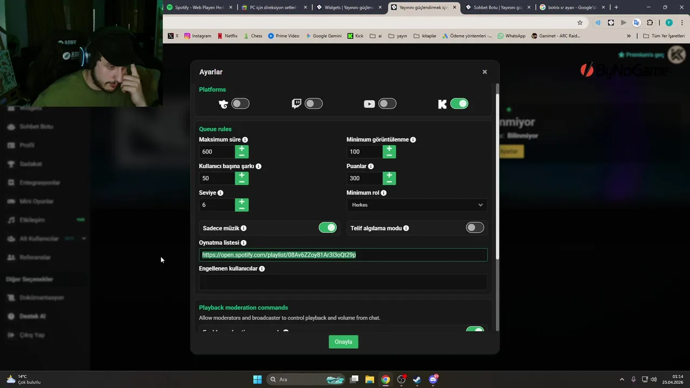This screenshot has width=690, height=388.
Task: Switch to botrix sr ayarı Google tab
Action: click(571, 8)
